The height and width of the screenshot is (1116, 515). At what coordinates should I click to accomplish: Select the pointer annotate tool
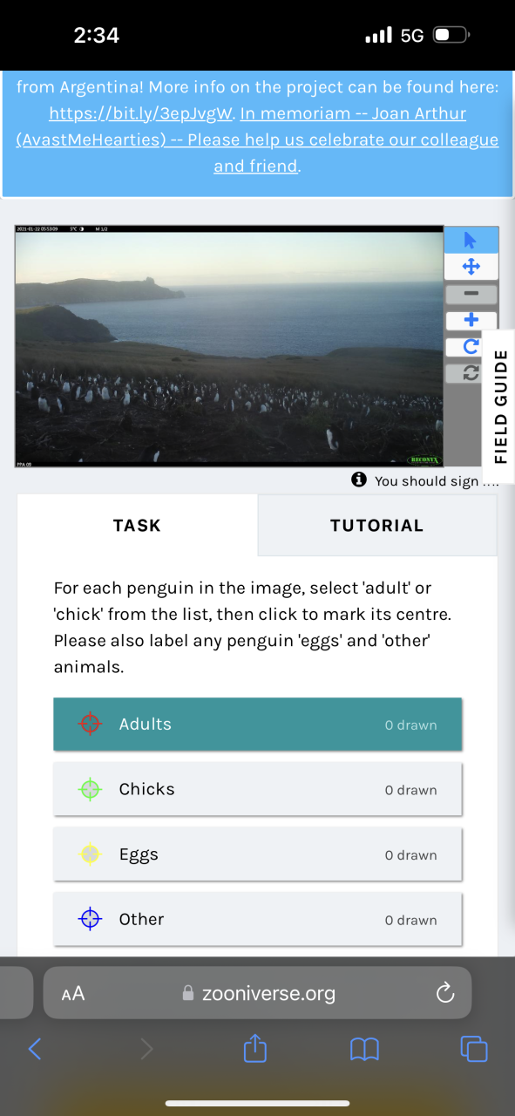point(471,240)
